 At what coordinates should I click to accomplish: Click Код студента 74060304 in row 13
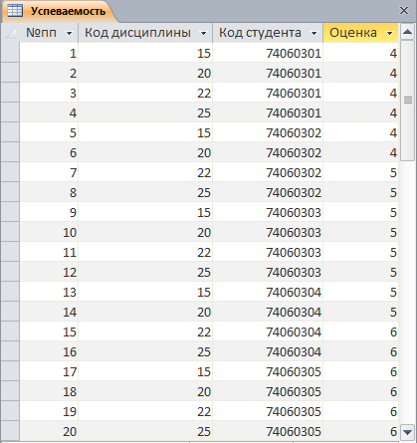268,292
